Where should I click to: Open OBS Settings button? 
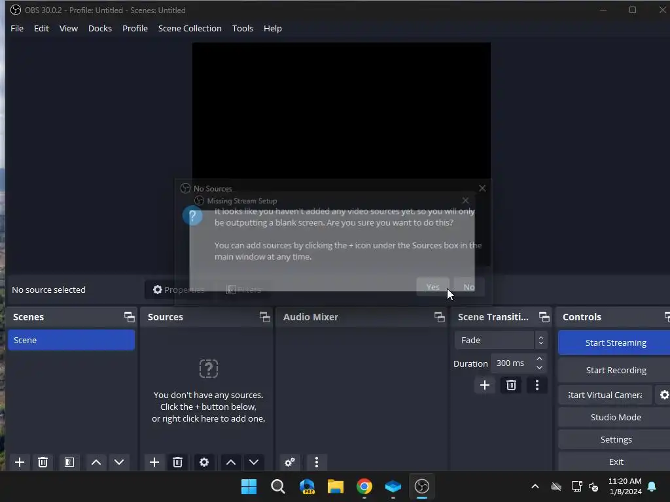[615, 439]
